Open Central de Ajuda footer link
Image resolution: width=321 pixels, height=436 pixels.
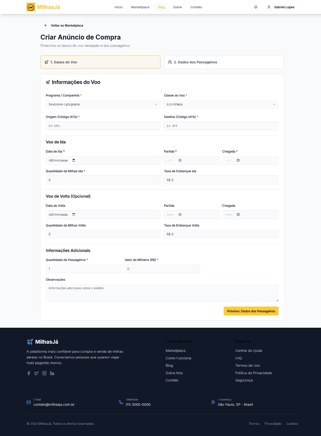(x=249, y=351)
